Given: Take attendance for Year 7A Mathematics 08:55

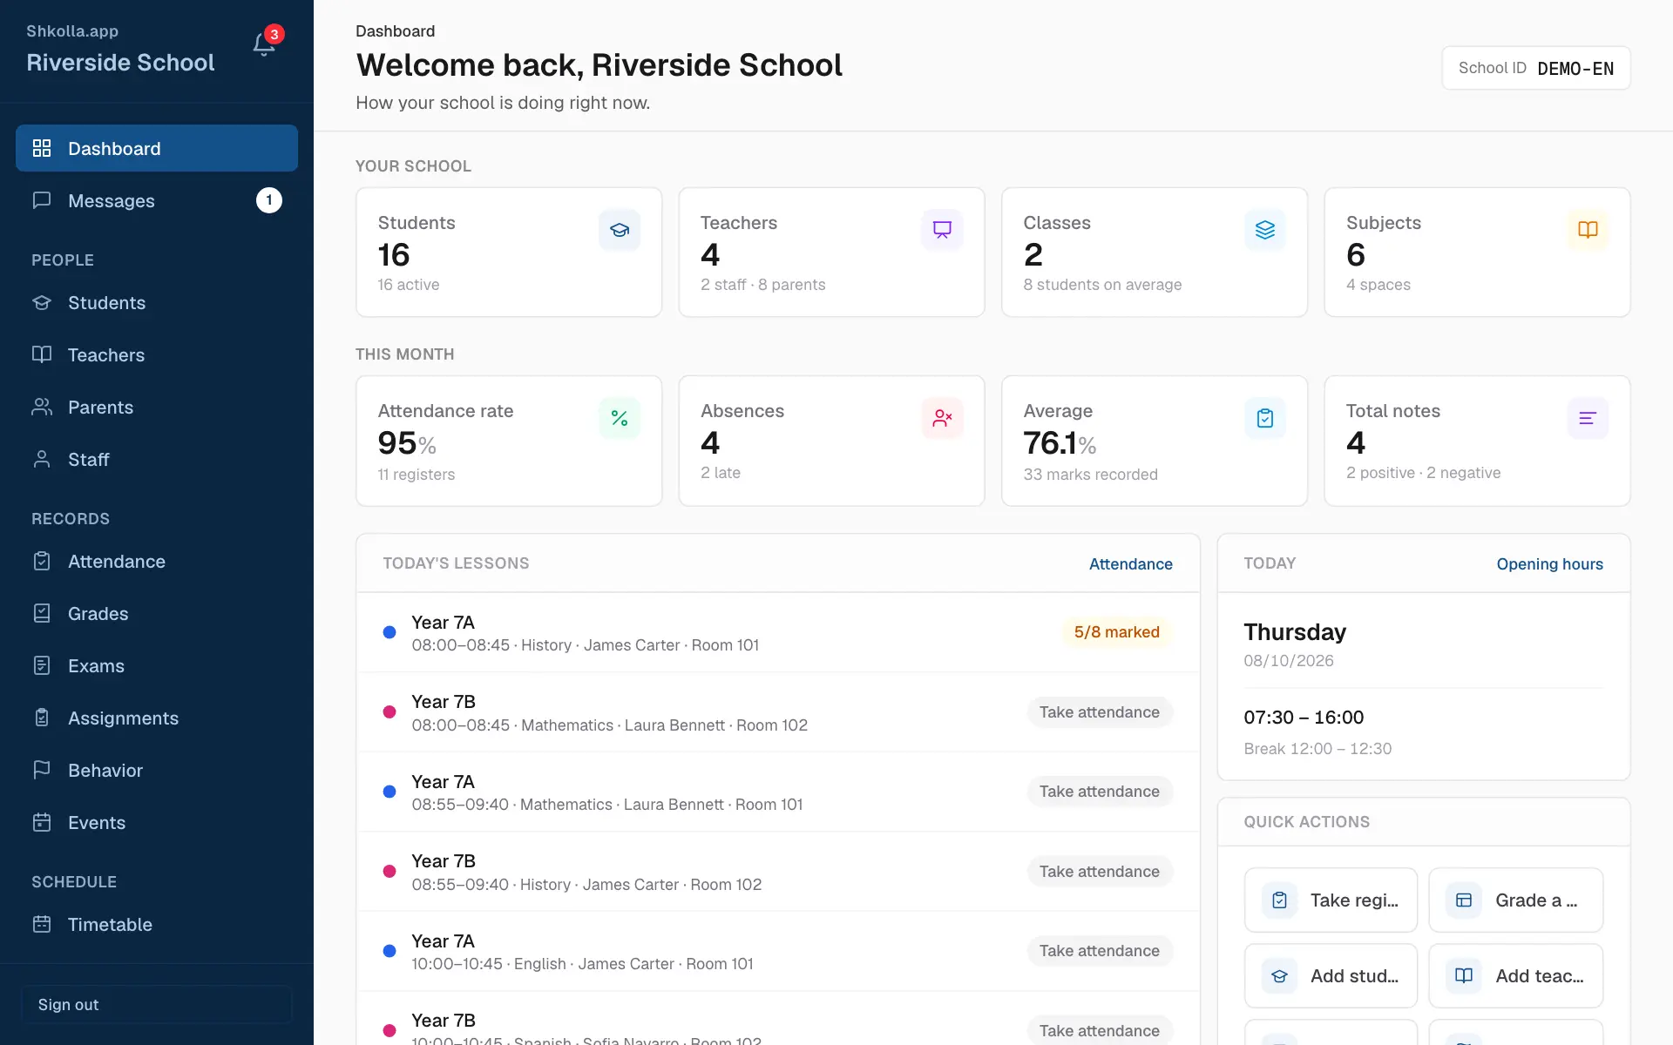Looking at the screenshot, I should pyautogui.click(x=1100, y=791).
